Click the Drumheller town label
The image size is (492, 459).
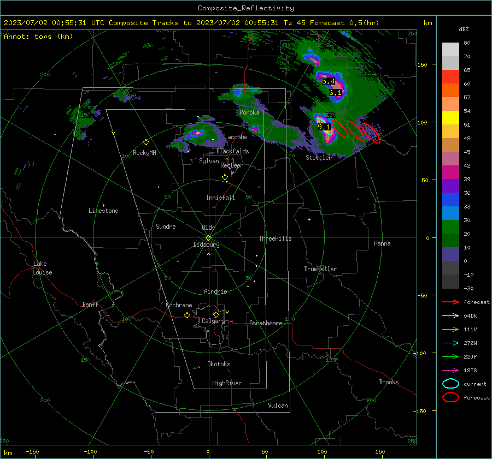point(320,269)
